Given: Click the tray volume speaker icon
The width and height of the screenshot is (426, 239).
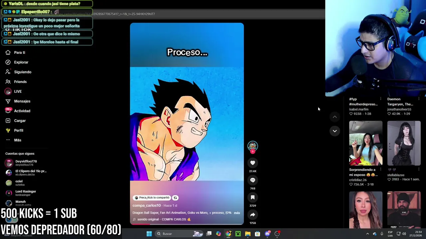Looking at the screenshot, I should 404,234.
